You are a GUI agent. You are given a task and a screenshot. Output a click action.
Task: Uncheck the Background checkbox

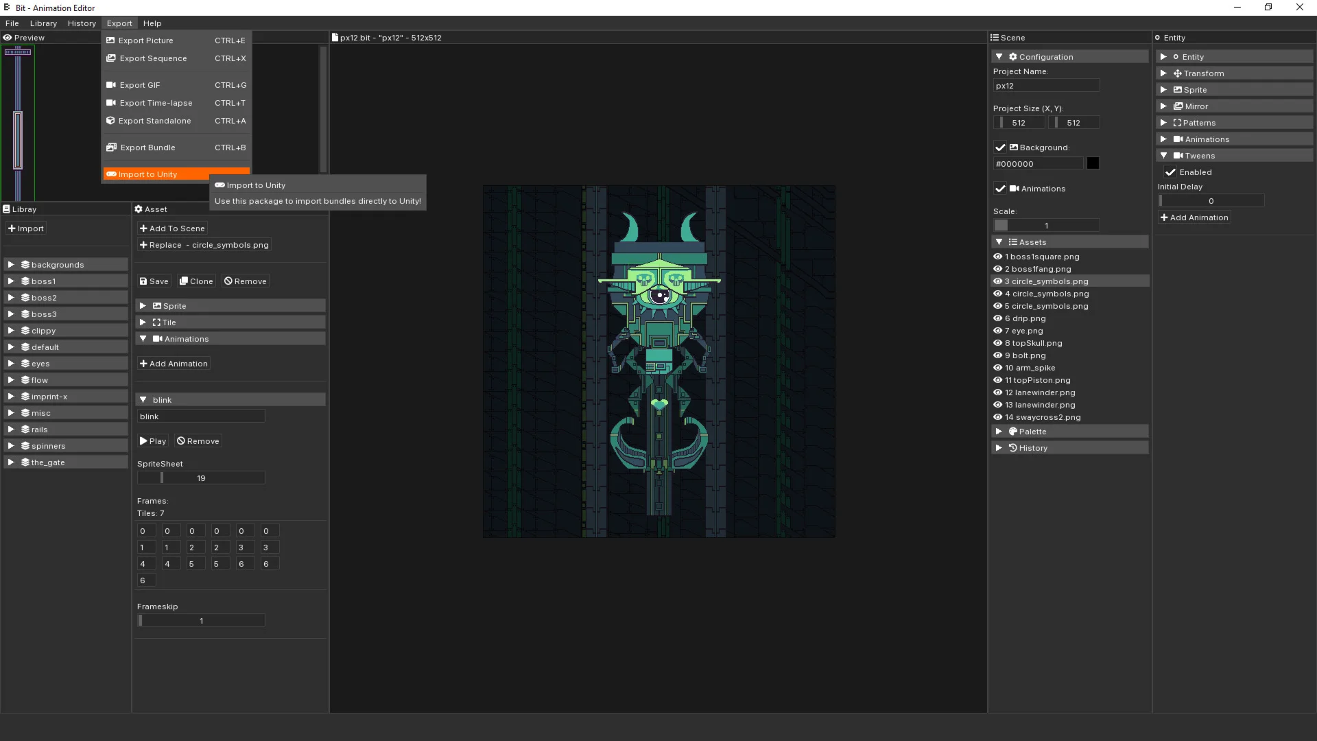(1000, 148)
